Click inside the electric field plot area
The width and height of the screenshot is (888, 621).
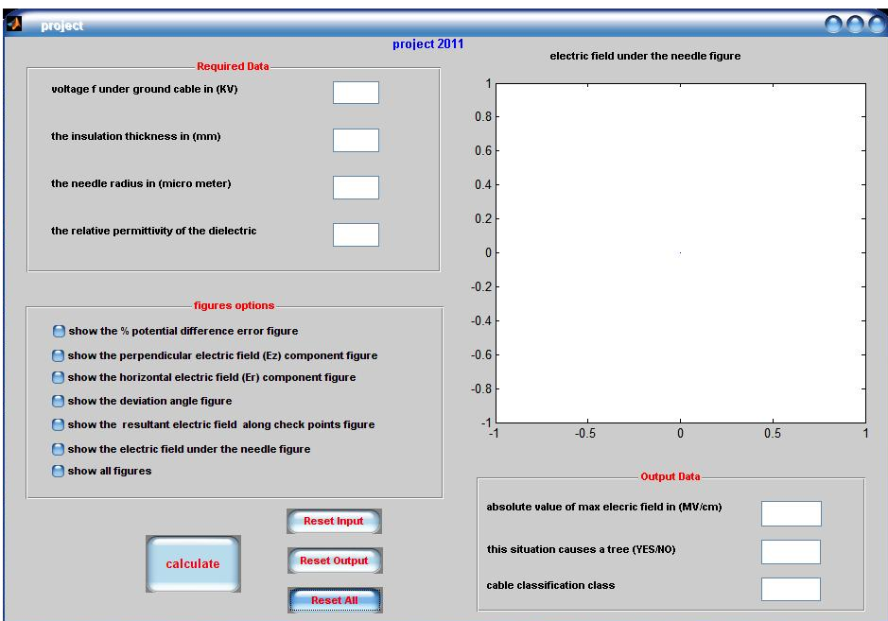tap(679, 252)
